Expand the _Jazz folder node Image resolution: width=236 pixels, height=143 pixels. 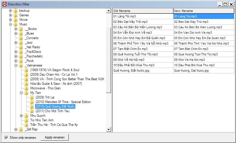(x=16, y=43)
